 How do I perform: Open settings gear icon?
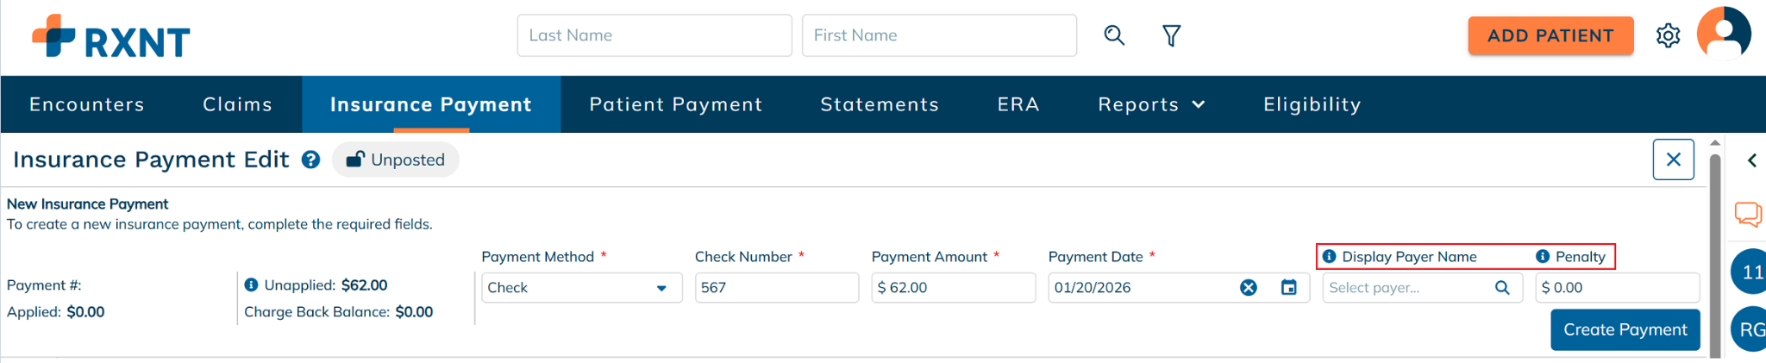1668,35
